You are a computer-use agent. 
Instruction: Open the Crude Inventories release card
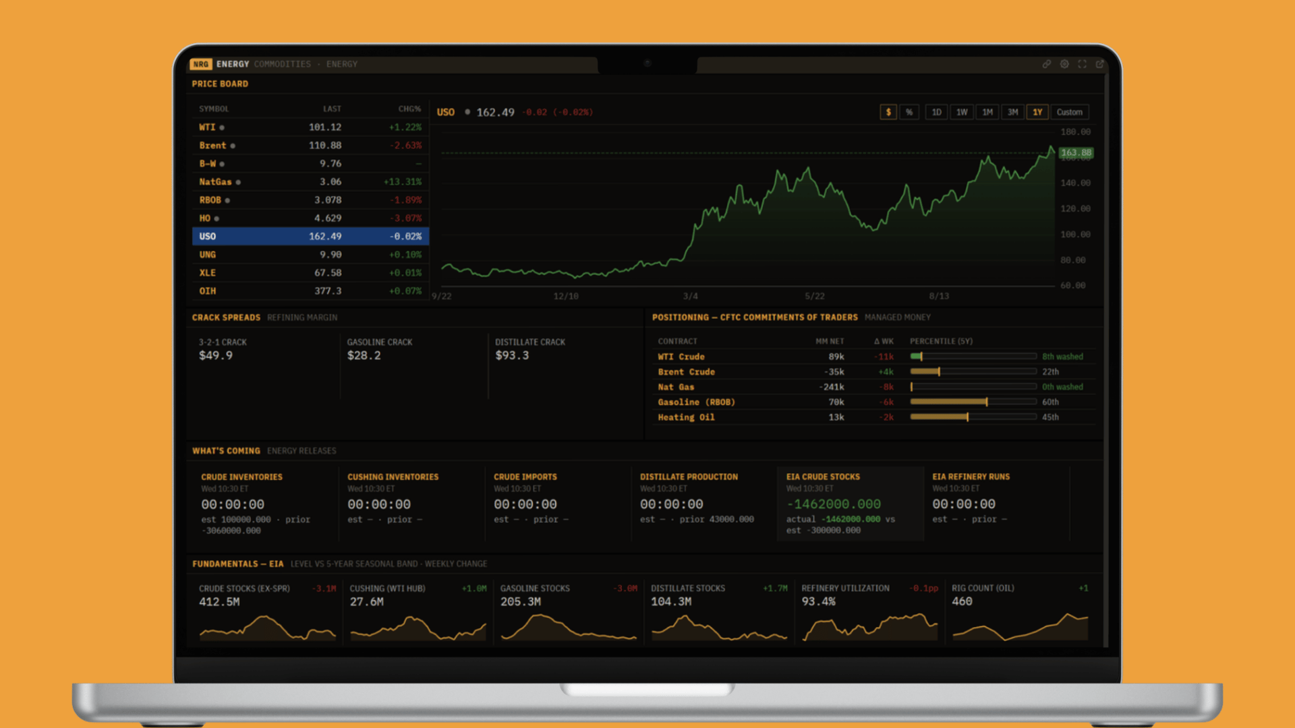point(265,504)
